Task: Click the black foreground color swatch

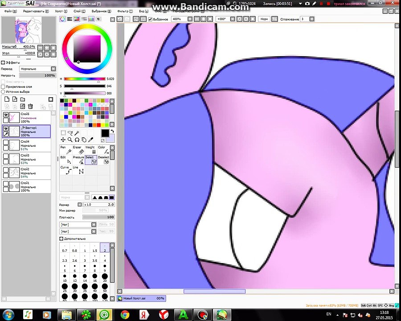Action: [105, 133]
